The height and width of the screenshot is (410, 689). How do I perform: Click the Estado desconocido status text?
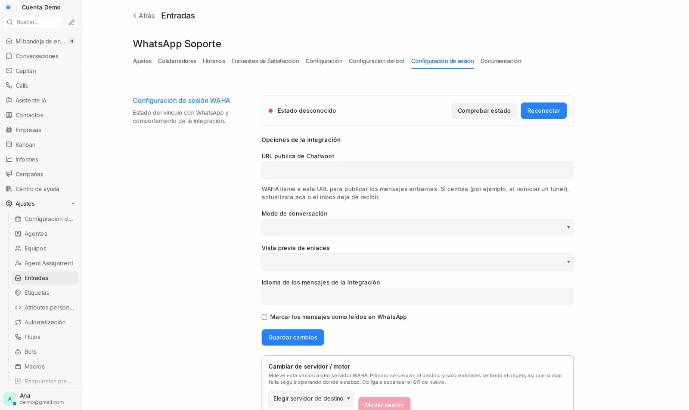pyautogui.click(x=307, y=111)
